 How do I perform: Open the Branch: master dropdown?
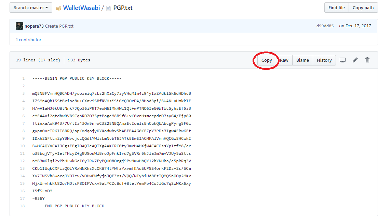click(31, 8)
